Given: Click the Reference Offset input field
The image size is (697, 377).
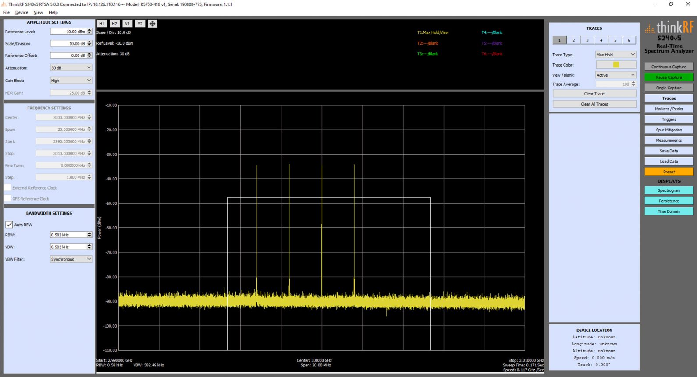Looking at the screenshot, I should 68,56.
